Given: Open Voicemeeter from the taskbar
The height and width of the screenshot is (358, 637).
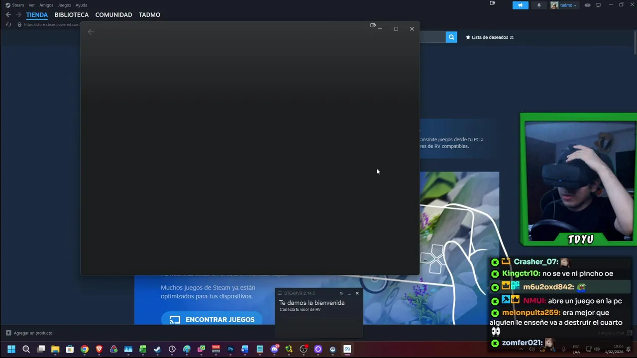Looking at the screenshot, I should pyautogui.click(x=216, y=349).
